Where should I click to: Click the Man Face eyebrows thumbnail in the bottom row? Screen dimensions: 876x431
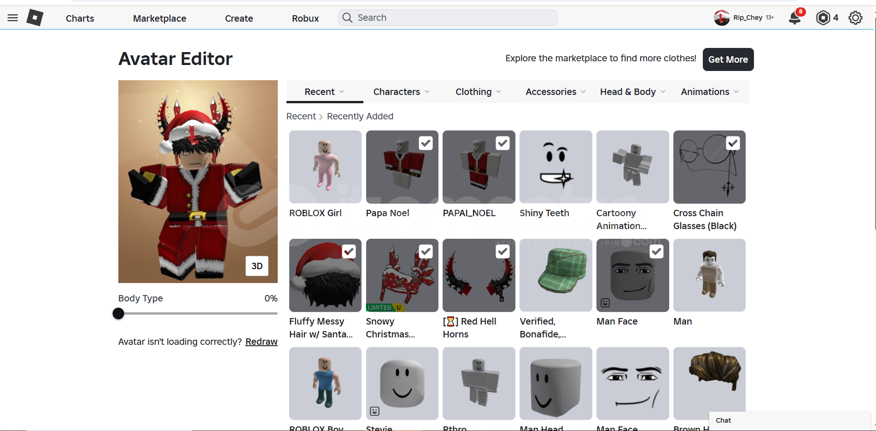pyautogui.click(x=633, y=384)
